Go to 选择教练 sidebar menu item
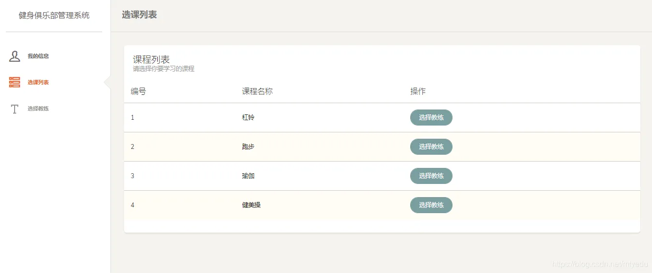Image resolution: width=652 pixels, height=273 pixels. point(38,109)
